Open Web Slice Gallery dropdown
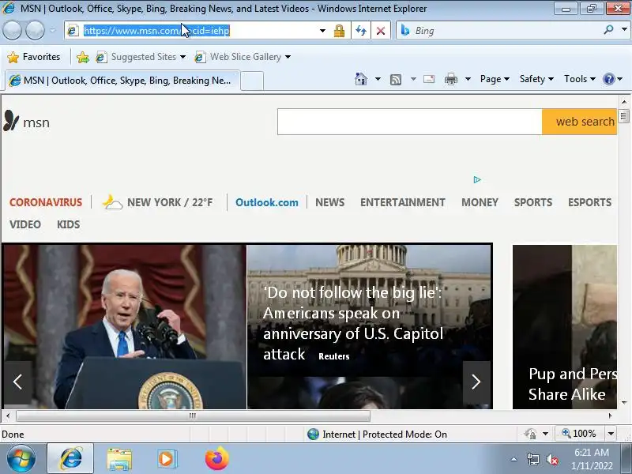The image size is (632, 474). click(243, 57)
